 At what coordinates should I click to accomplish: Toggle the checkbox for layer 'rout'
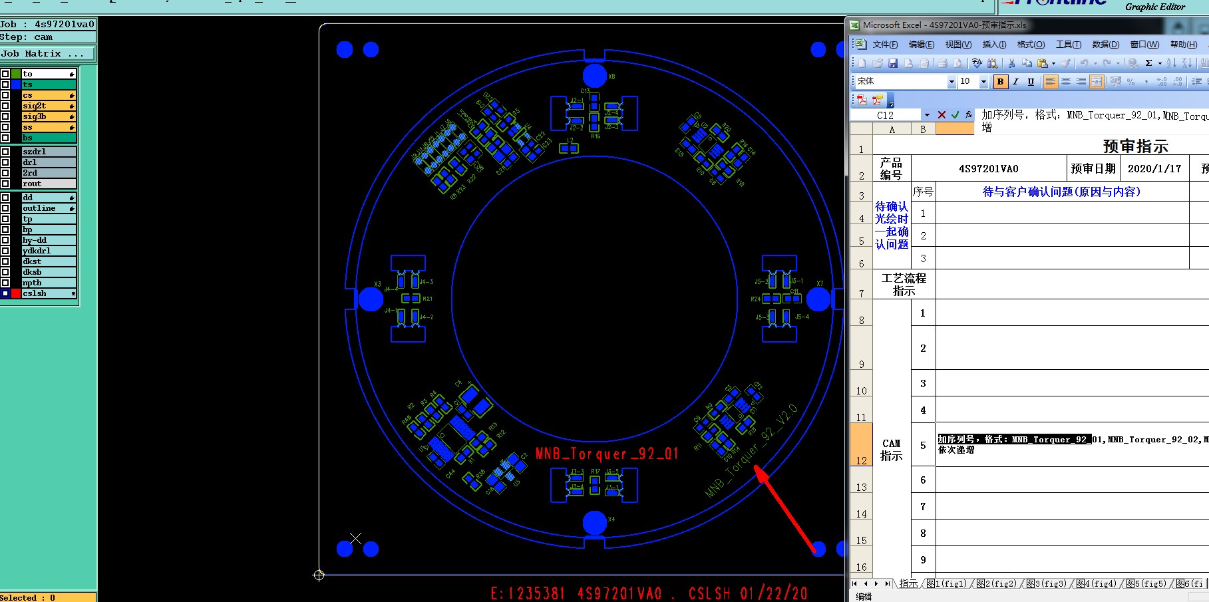click(x=5, y=184)
